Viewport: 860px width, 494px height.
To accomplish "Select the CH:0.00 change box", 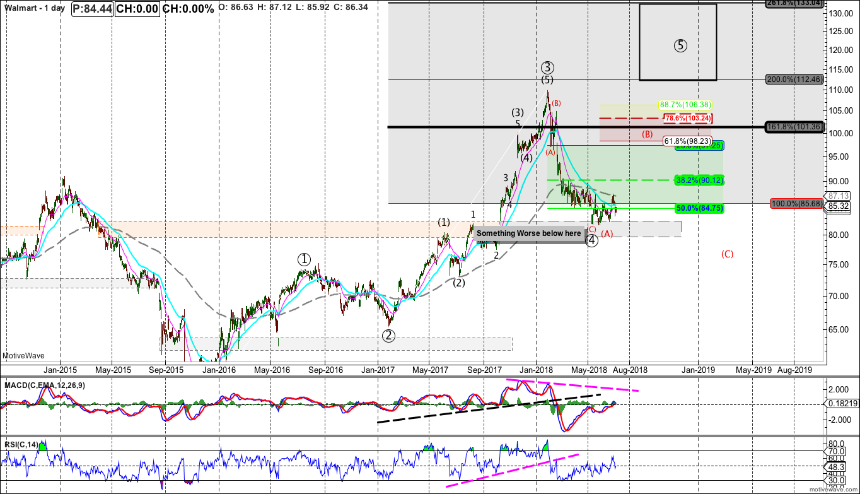I will pos(138,9).
